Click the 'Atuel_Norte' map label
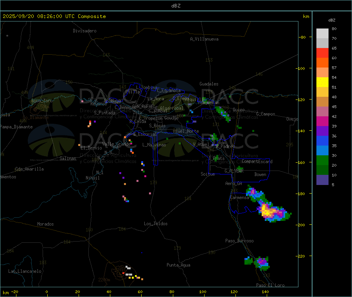 (186, 131)
